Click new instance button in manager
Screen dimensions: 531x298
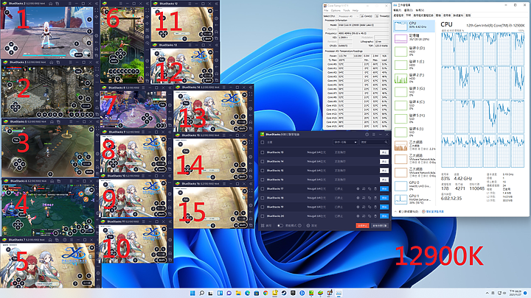point(380,226)
